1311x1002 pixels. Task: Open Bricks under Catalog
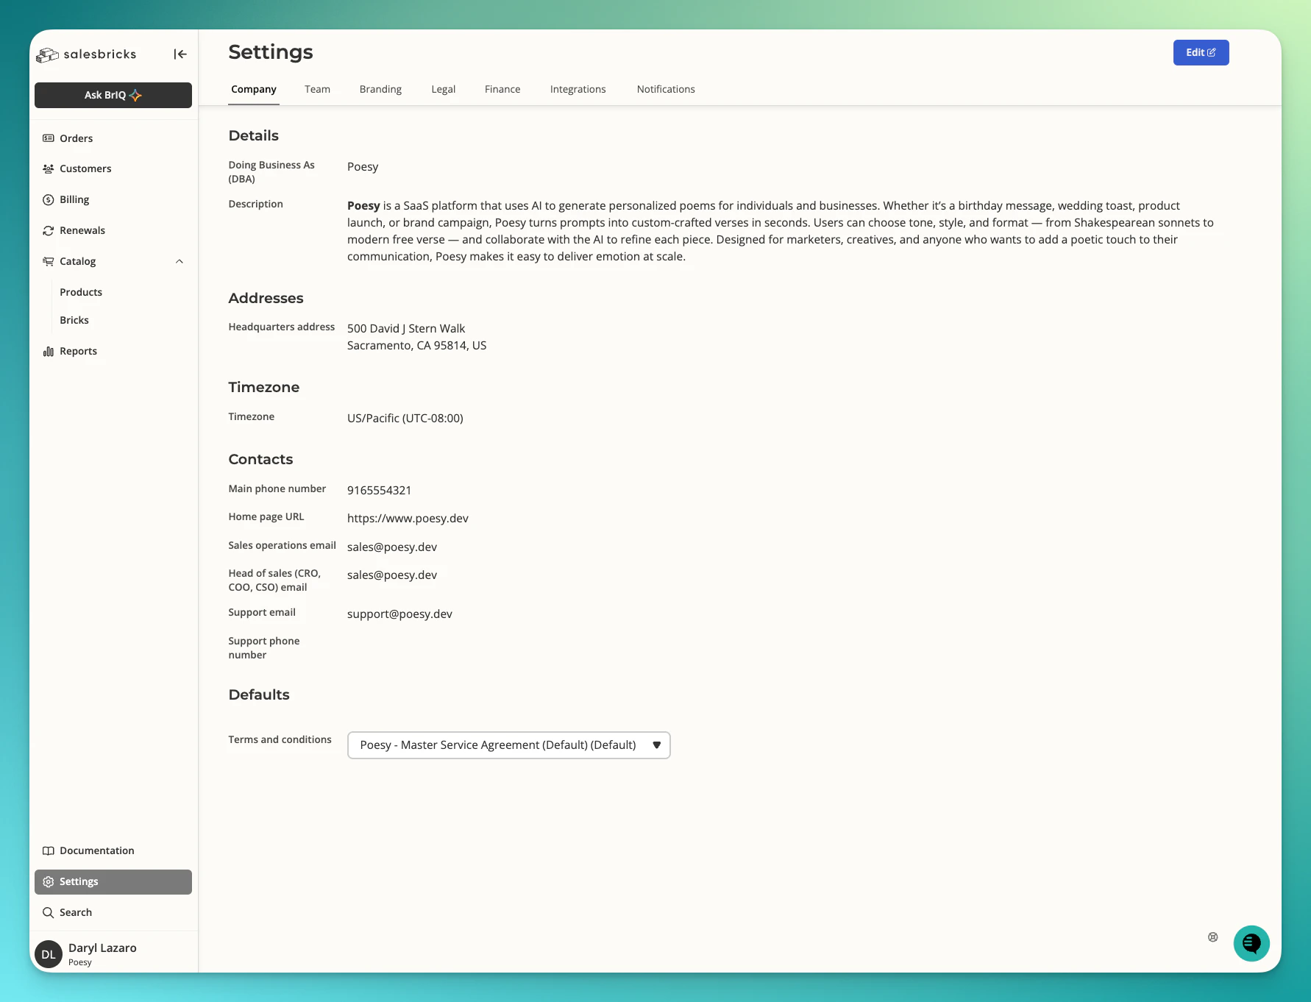coord(74,321)
